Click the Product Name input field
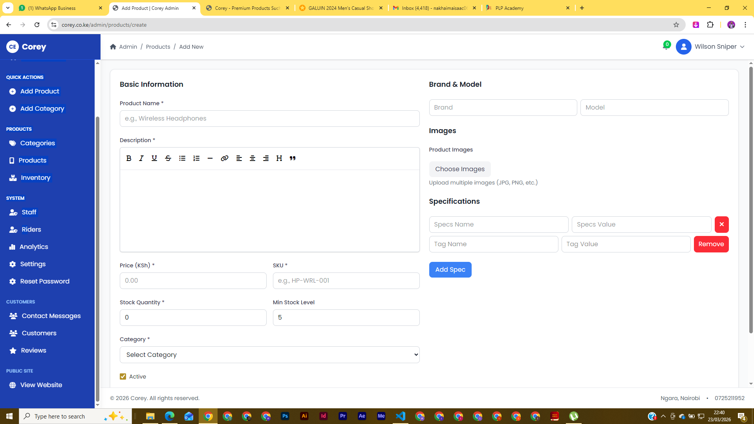The width and height of the screenshot is (754, 424). (x=269, y=119)
